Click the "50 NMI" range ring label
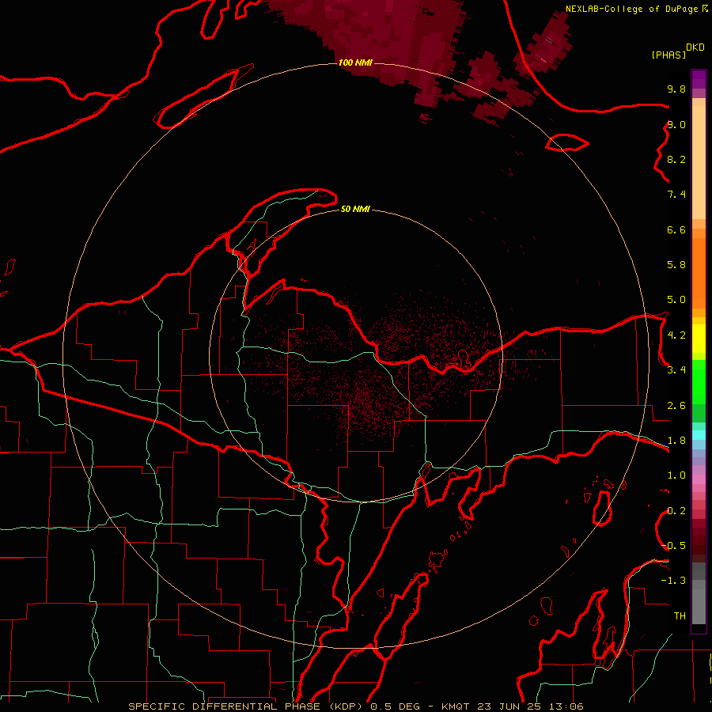The width and height of the screenshot is (712, 712). [x=355, y=209]
